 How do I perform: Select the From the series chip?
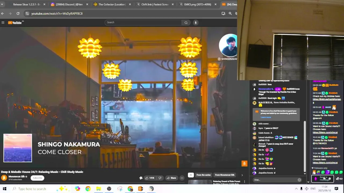(203, 175)
